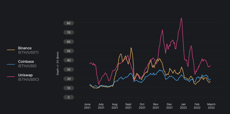230x114 pixels.
Task: Toggle the Uniswap legend entry
Action: point(23,77)
